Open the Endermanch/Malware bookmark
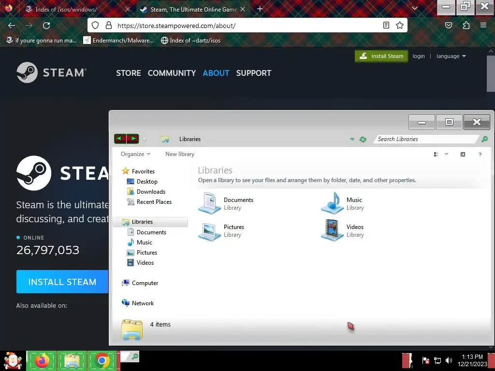 point(119,41)
